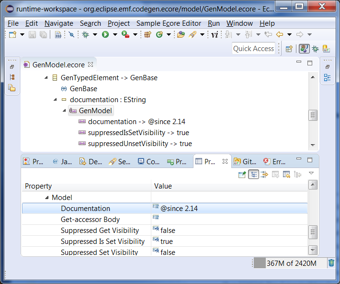Click the Save toolbar icon
Screen dimensions: 340x284
click(x=32, y=34)
